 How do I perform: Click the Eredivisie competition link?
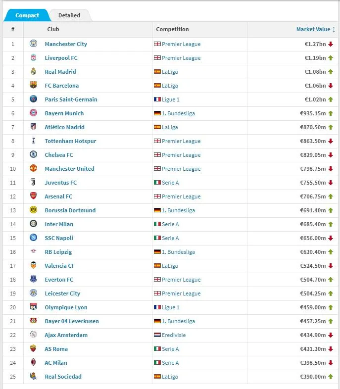coord(174,335)
